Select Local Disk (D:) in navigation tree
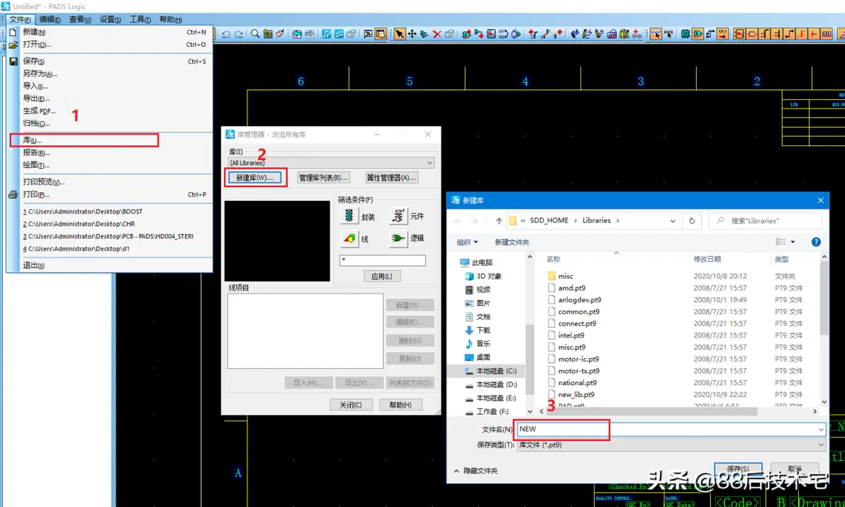845x507 pixels. click(x=491, y=385)
